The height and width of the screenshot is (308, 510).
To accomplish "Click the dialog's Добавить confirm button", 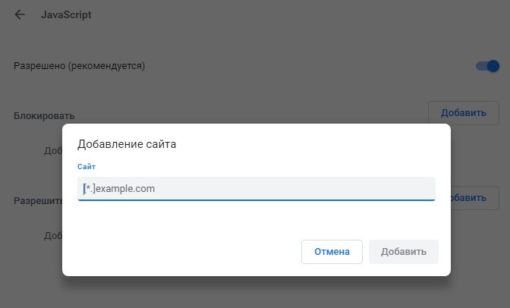I will click(404, 252).
